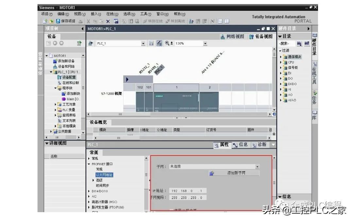Viewport: 353px width, 221px height.
Task: Click the vertical split editor icon
Action: (227, 21)
